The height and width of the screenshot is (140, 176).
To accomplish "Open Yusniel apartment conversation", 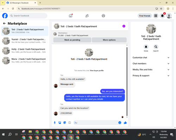I will (x=25, y=41).
